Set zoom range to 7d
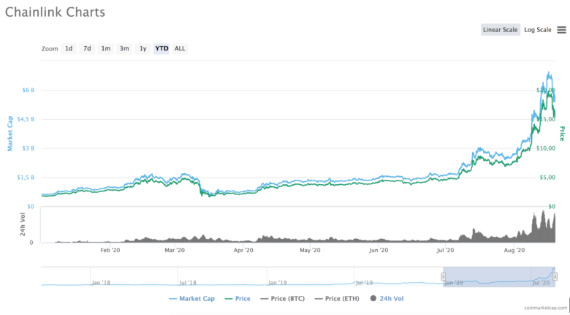Viewport: 570px width, 315px height. pyautogui.click(x=87, y=48)
